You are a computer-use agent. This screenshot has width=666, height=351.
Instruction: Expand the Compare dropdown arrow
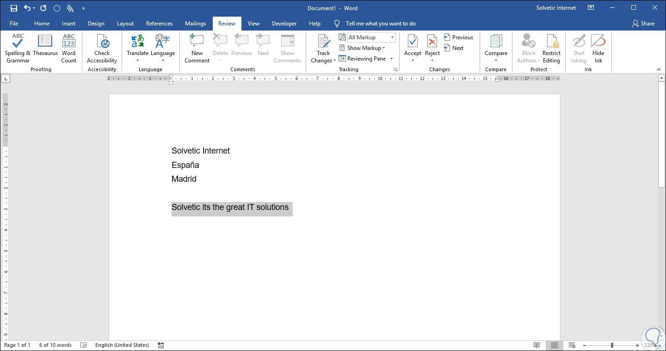point(496,61)
